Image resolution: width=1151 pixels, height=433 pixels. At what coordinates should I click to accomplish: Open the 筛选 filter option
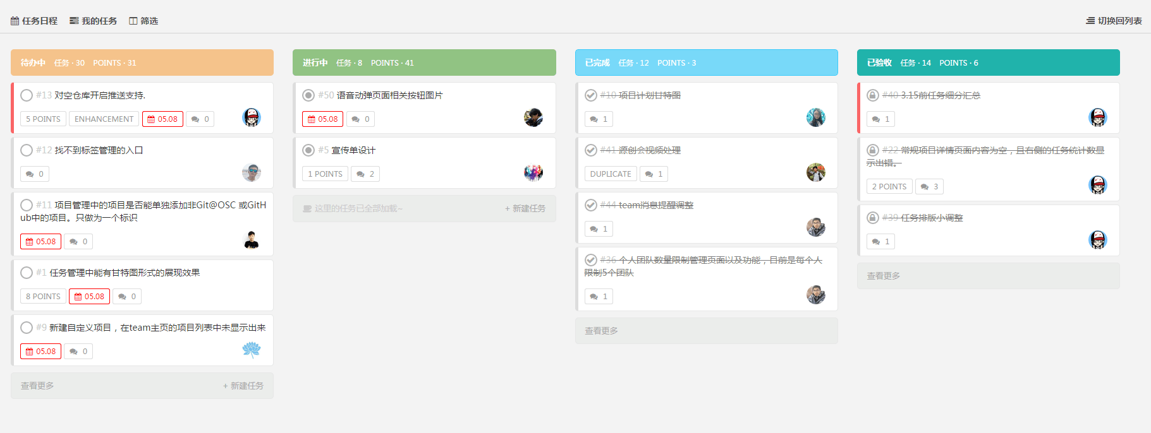[143, 21]
